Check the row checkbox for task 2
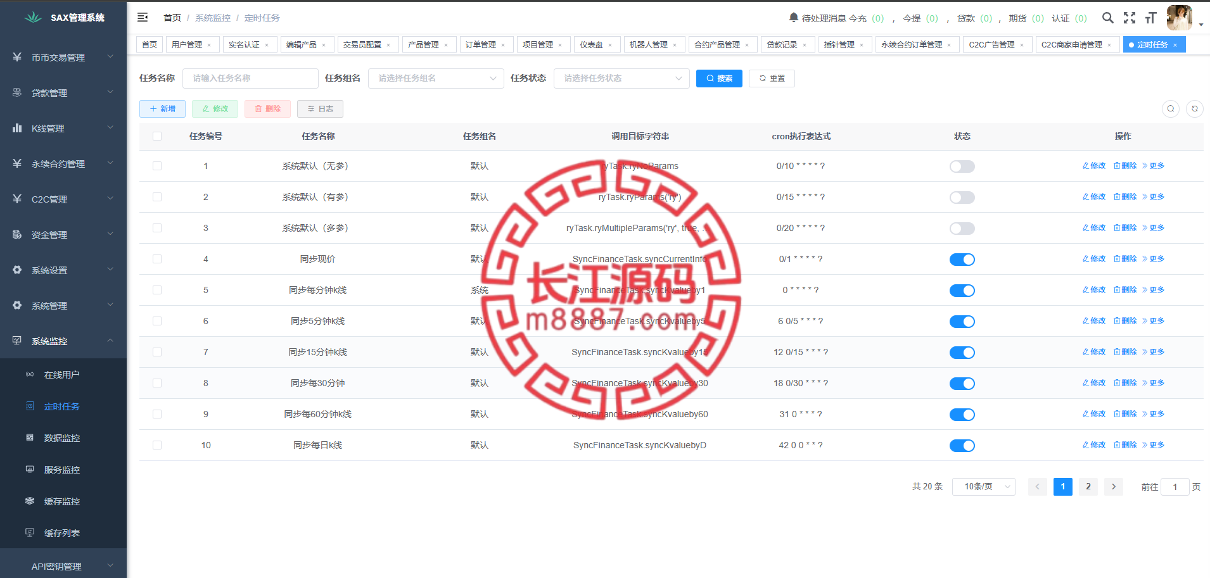Viewport: 1210px width, 578px height. tap(157, 197)
